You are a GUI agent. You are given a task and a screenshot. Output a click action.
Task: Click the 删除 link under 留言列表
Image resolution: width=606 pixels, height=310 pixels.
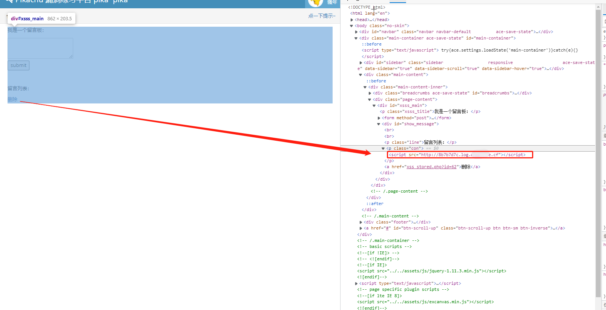[x=12, y=99]
